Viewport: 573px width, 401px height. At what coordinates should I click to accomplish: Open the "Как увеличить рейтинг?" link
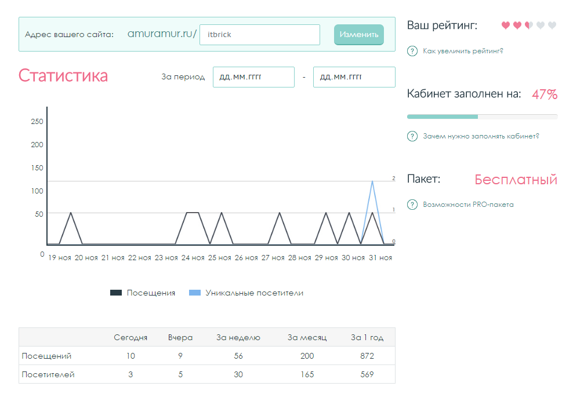pos(463,51)
